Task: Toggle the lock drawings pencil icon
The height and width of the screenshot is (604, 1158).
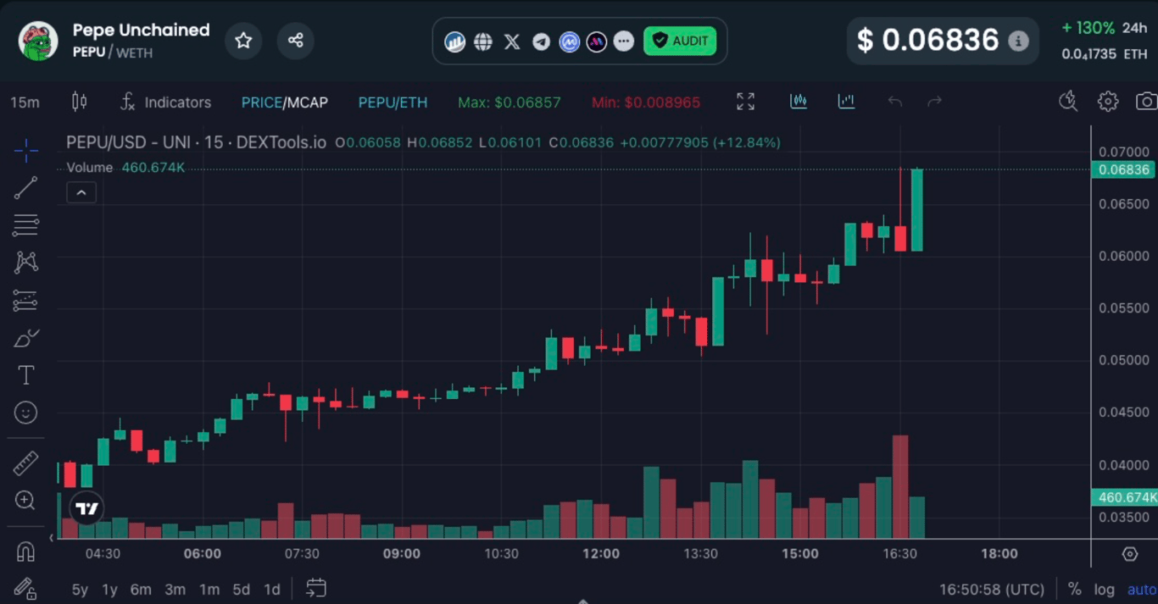Action: click(25, 588)
